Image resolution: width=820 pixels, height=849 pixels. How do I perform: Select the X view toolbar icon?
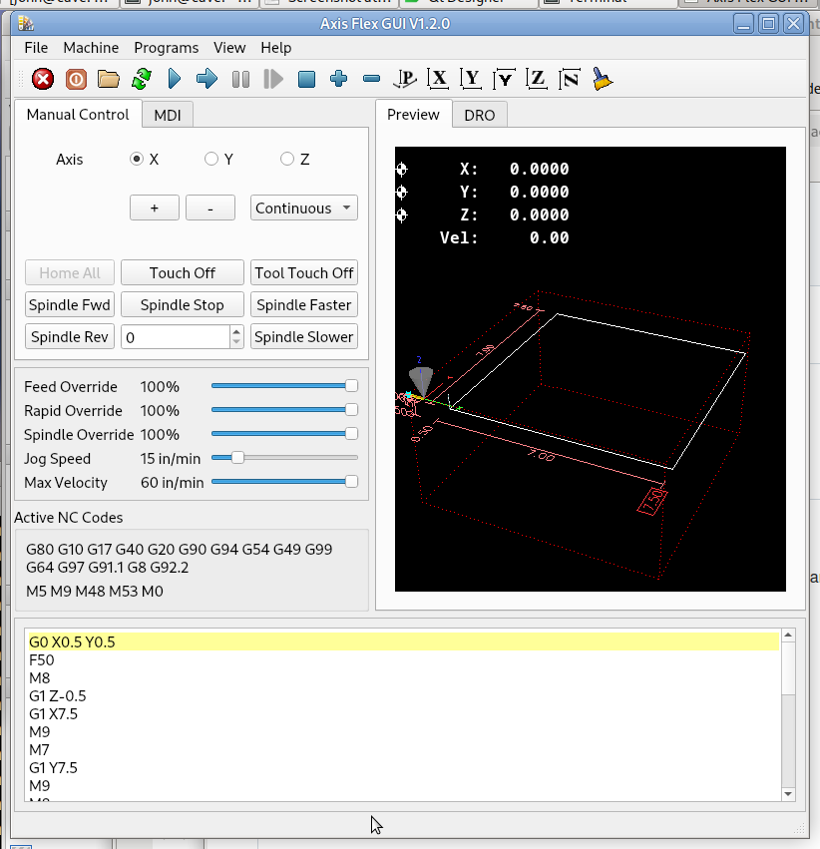(x=438, y=79)
